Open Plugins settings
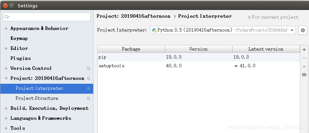This screenshot has width=309, height=133. pos(21,58)
